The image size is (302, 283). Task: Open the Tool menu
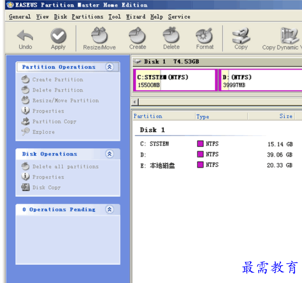(114, 17)
